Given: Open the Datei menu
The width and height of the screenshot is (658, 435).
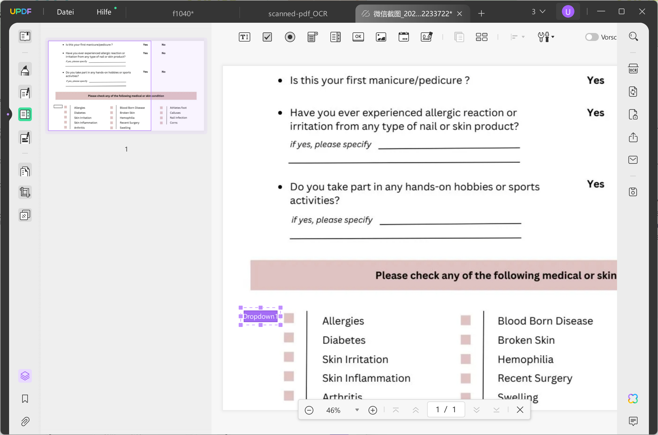Looking at the screenshot, I should pos(65,12).
